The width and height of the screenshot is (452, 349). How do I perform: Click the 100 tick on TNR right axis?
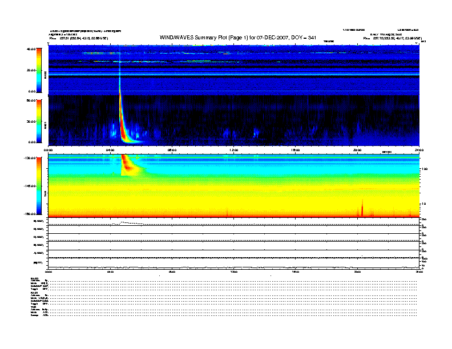click(x=425, y=169)
